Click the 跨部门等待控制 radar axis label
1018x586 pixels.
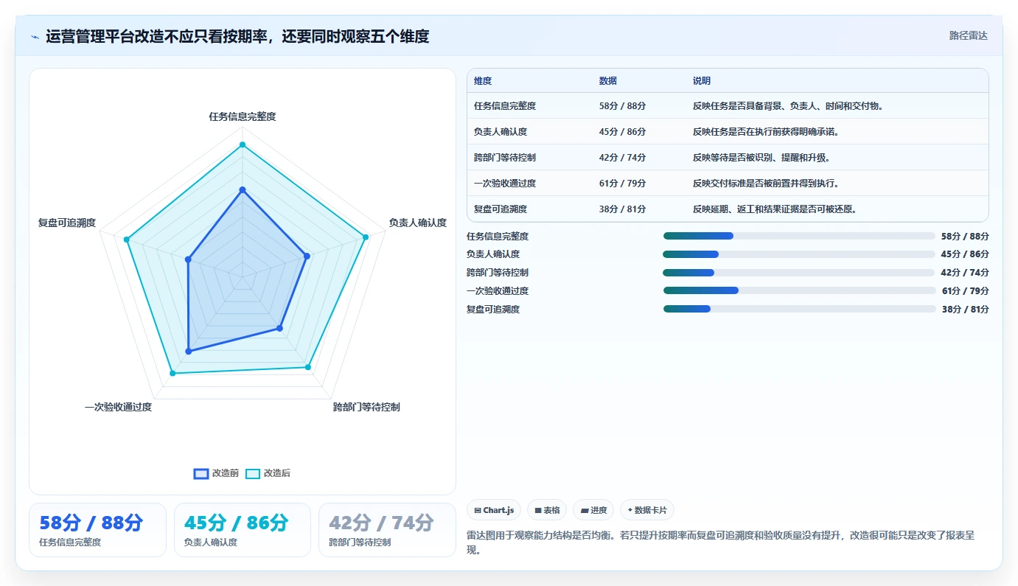coord(366,407)
